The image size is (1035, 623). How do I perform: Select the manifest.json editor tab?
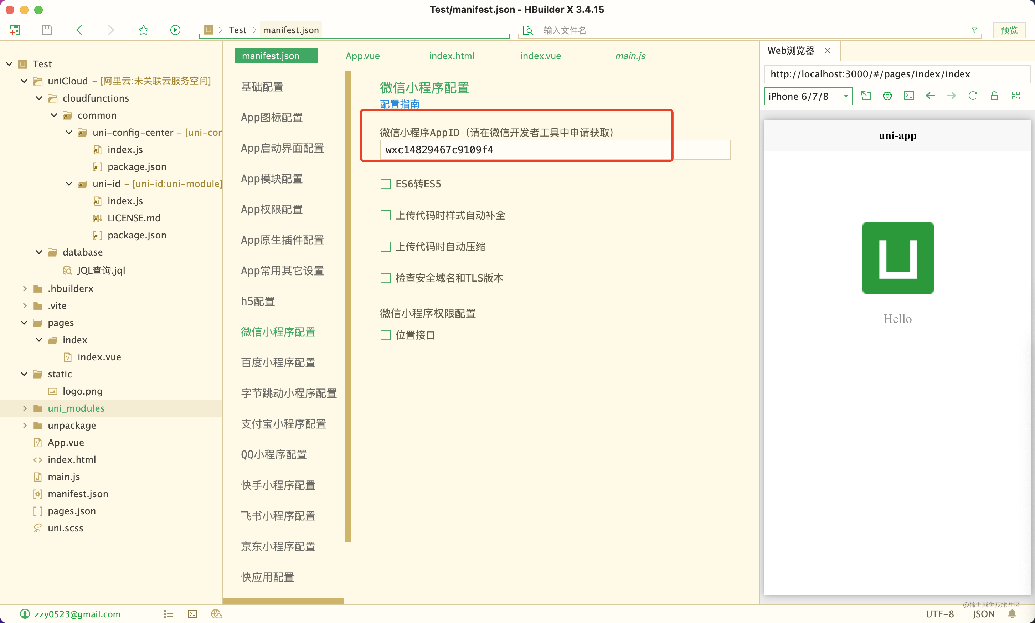pos(276,56)
